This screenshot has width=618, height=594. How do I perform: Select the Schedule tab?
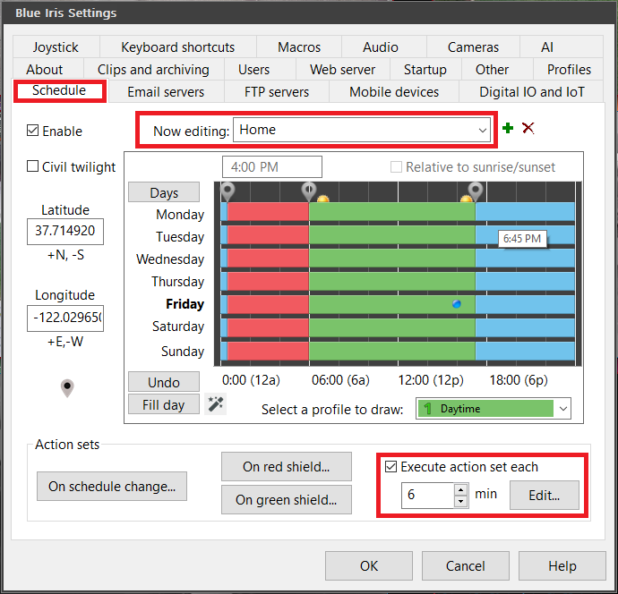pyautogui.click(x=59, y=90)
